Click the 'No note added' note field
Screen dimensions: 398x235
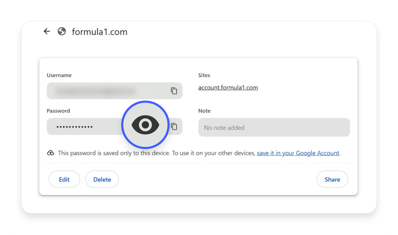click(274, 127)
